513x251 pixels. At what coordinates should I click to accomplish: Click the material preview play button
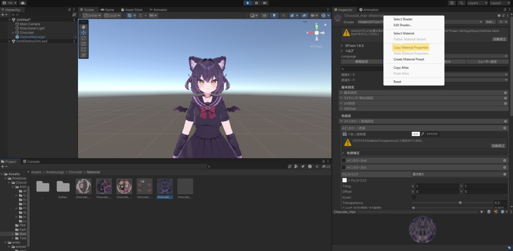(x=481, y=212)
